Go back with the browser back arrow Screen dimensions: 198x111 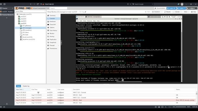(x=31, y=4)
